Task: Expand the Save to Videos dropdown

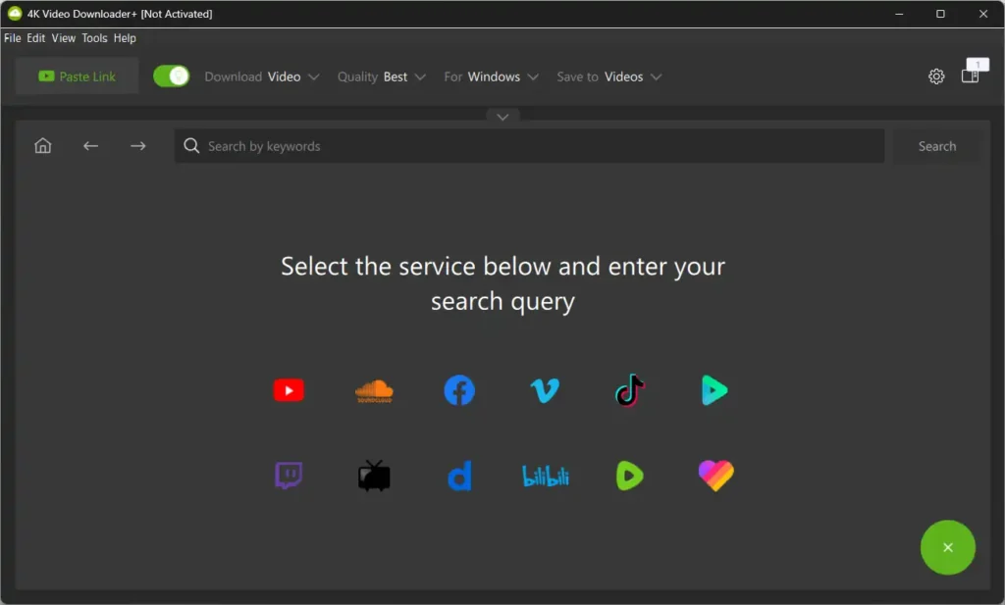Action: [x=608, y=76]
